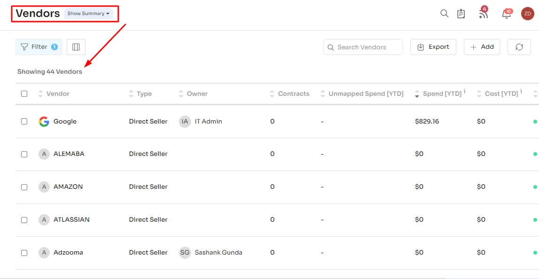This screenshot has height=279, width=539.
Task: Click the refresh vendors icon button
Action: pos(519,47)
